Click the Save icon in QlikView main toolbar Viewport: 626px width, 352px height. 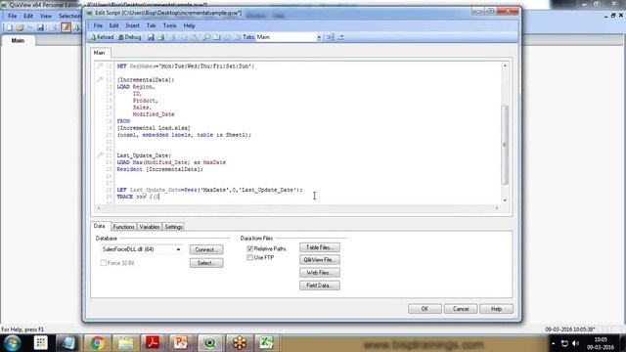[x=41, y=27]
